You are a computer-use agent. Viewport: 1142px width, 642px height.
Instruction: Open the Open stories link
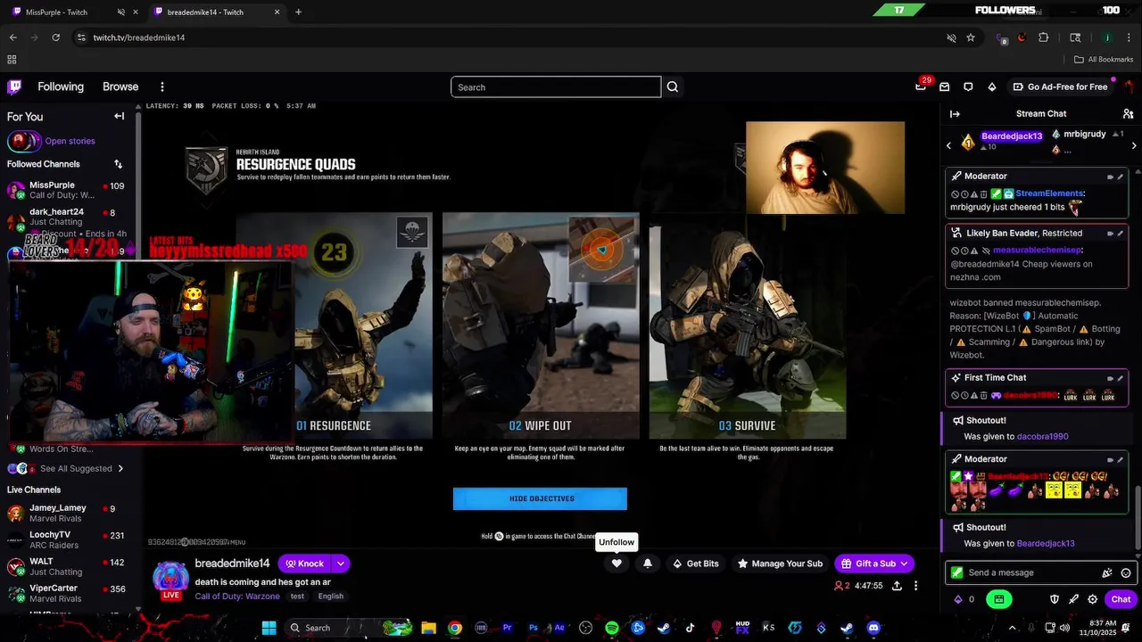coord(70,141)
